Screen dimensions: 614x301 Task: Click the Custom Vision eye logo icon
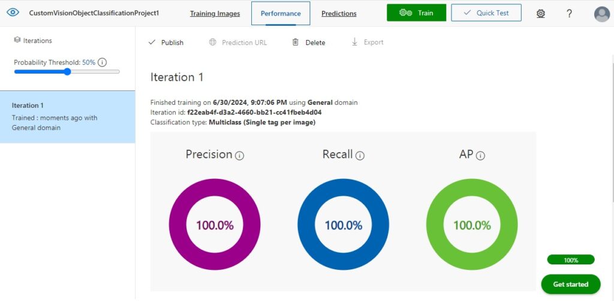[13, 13]
